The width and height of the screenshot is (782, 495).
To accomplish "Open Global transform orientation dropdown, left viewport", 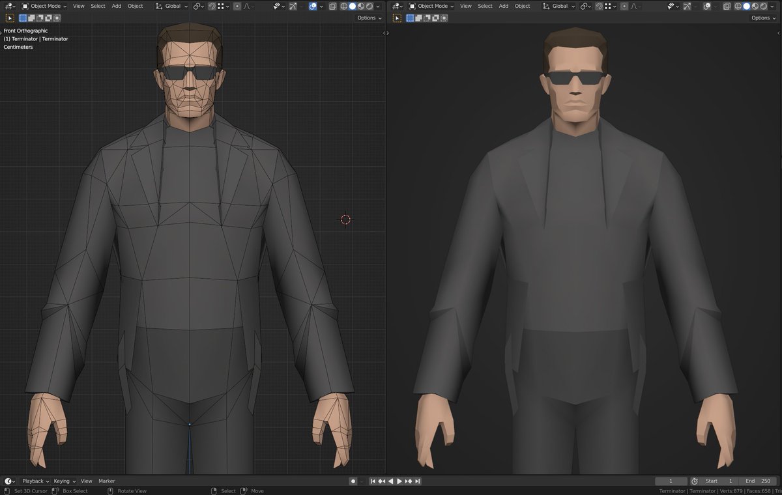I will tap(172, 6).
